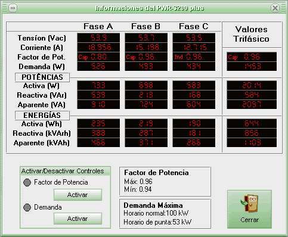Image resolution: width=288 pixels, height=237 pixels.
Task: Click Fase C reactive power 168
Action: click(194, 95)
